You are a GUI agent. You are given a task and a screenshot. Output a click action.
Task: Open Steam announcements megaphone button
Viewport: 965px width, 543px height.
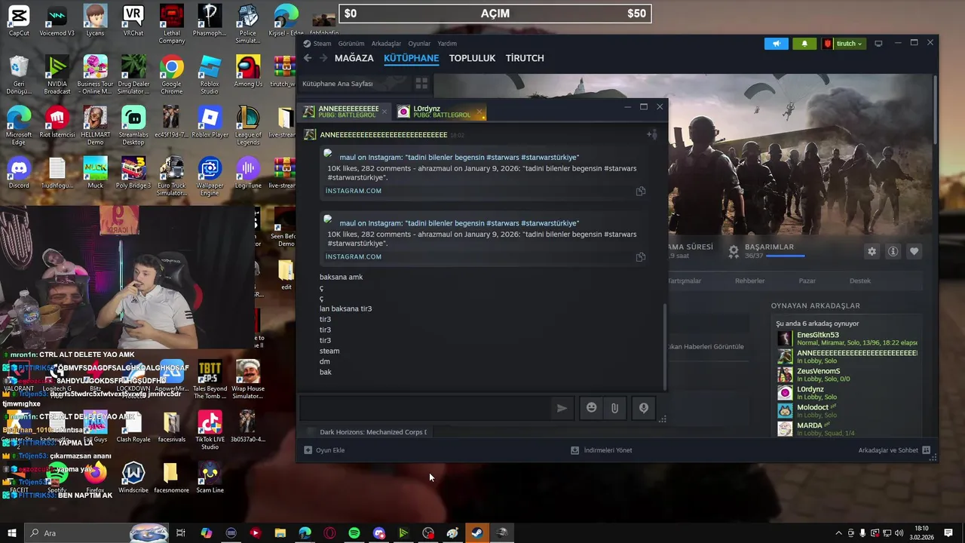pyautogui.click(x=777, y=44)
